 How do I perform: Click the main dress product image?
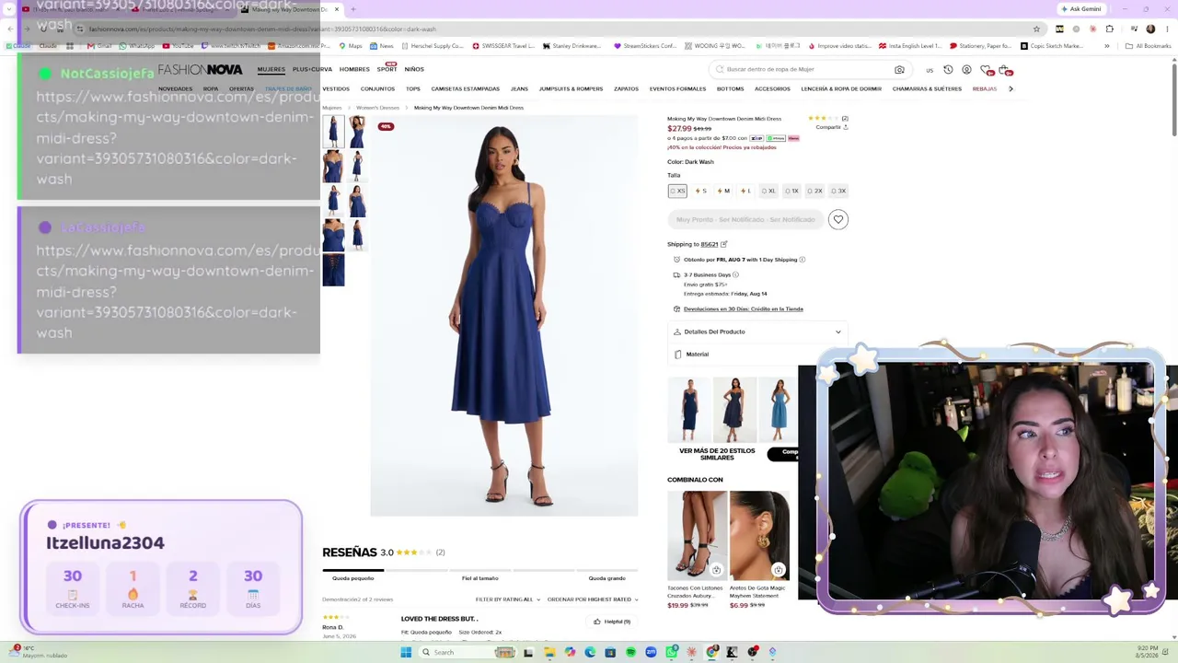click(503, 318)
